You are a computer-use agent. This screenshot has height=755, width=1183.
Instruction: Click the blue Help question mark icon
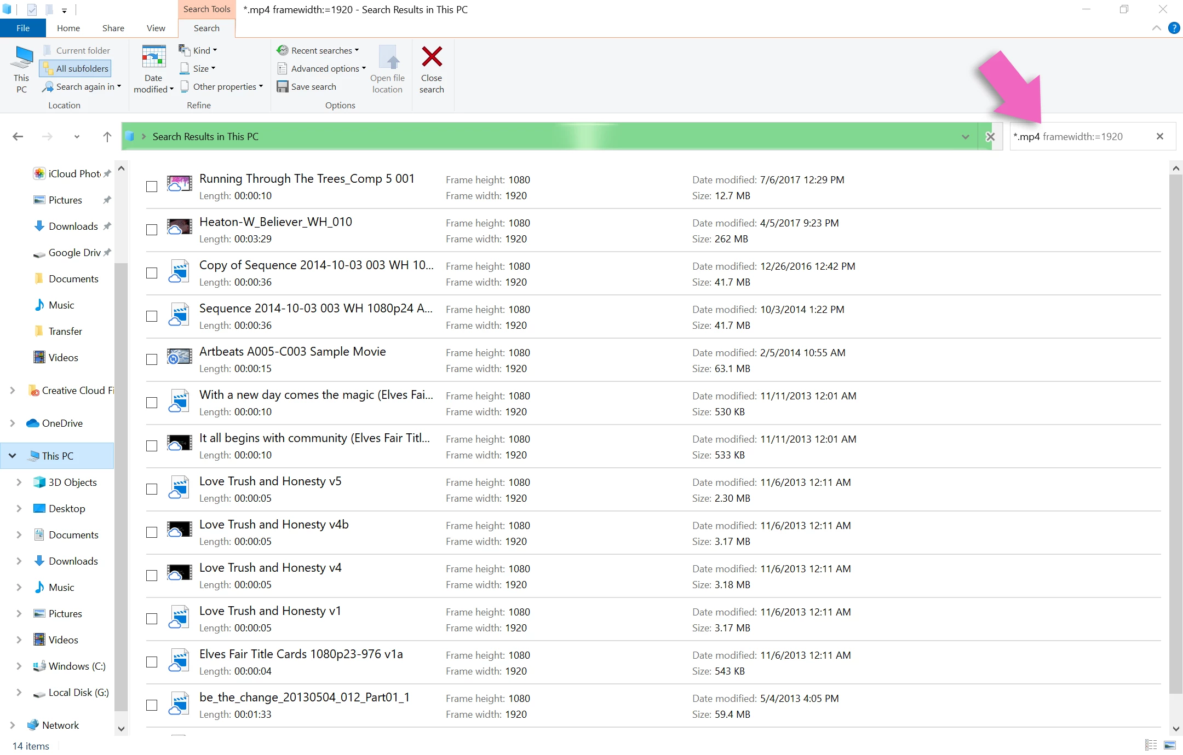(1174, 28)
